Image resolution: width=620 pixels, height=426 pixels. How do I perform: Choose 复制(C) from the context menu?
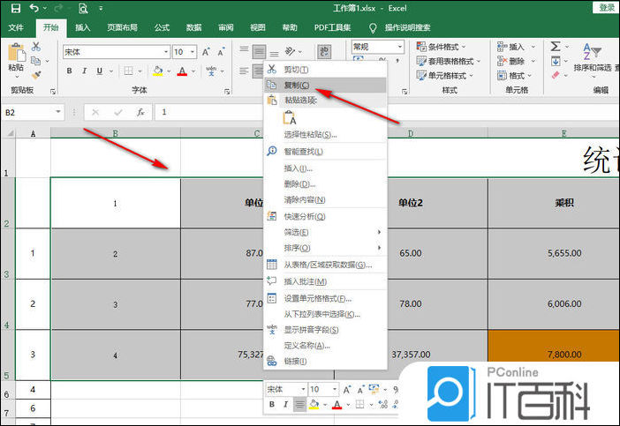pyautogui.click(x=296, y=85)
